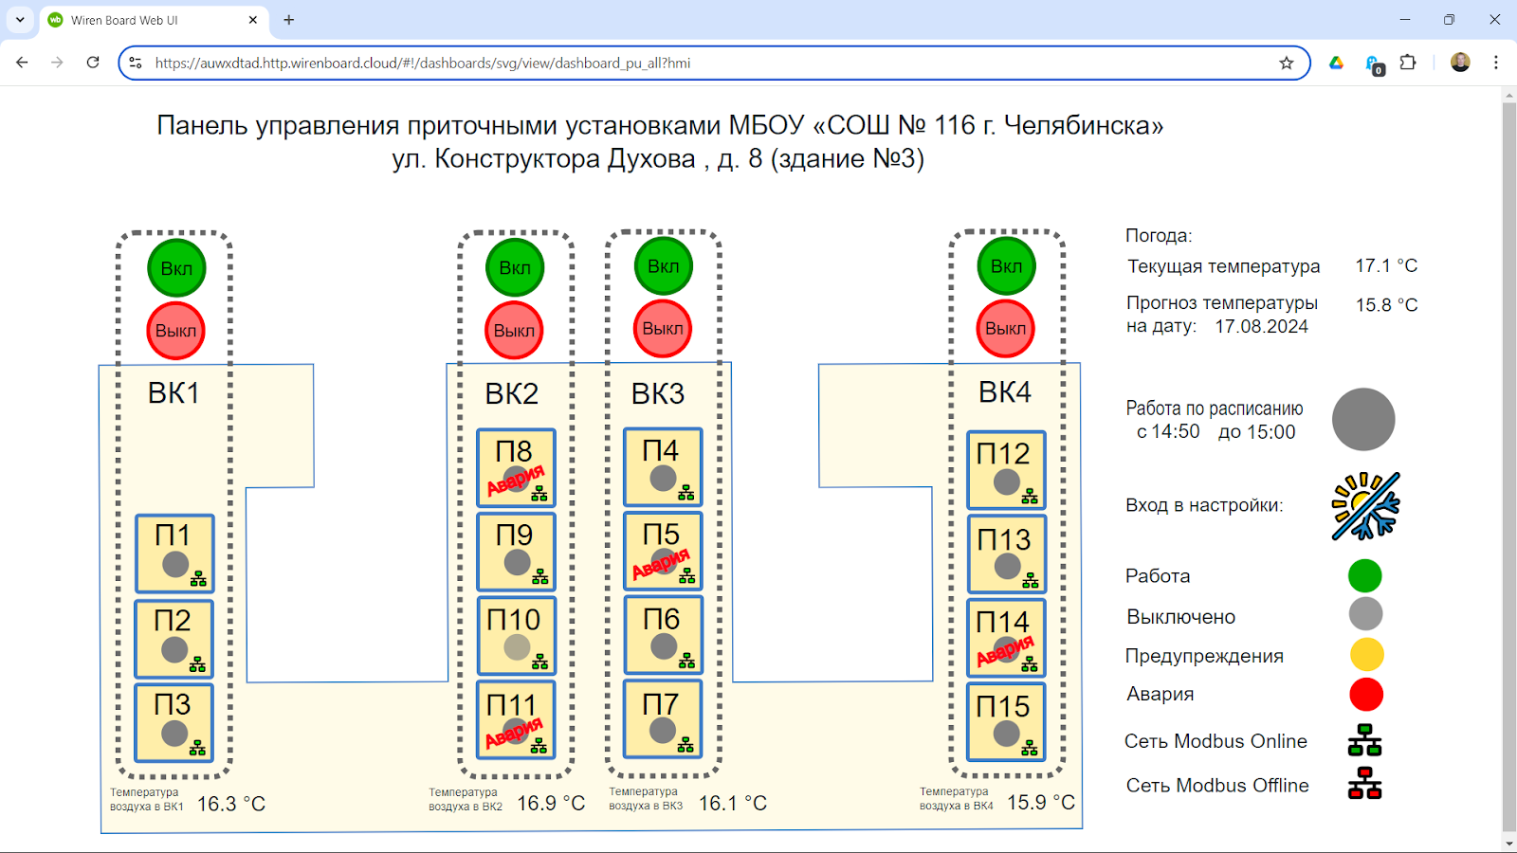Bookmark this page with the star icon
Image resolution: width=1517 pixels, height=853 pixels.
point(1287,63)
